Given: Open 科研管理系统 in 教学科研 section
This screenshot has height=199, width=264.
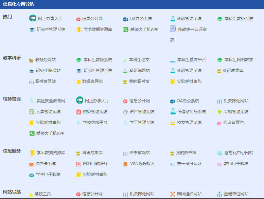Looking at the screenshot, I should click(189, 71).
